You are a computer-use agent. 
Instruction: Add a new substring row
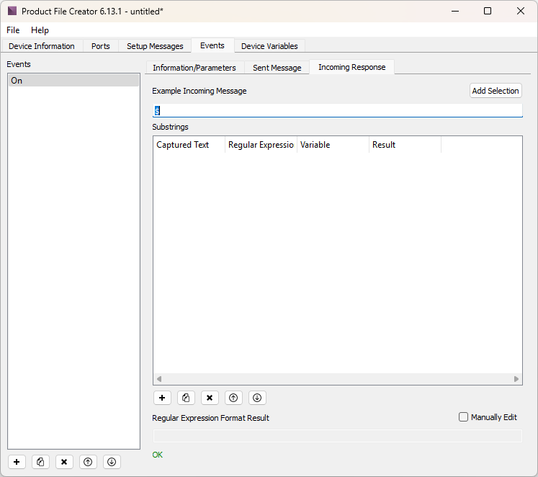pos(162,398)
